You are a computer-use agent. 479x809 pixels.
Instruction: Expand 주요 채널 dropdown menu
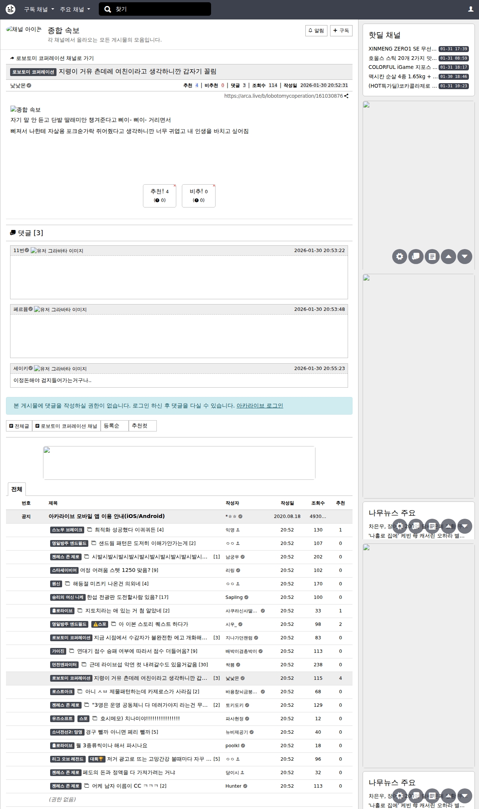[x=75, y=9]
